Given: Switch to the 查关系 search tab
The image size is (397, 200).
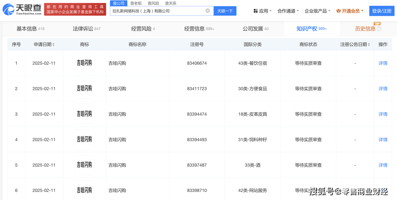Looking at the screenshot, I should pyautogui.click(x=171, y=3).
